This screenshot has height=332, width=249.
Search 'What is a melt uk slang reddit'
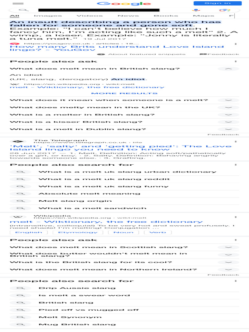coord(104,179)
